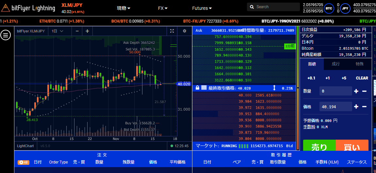Image resolution: width=376 pixels, height=173 pixels.
Task: Click ask price row 40.158
Action: pos(244,43)
